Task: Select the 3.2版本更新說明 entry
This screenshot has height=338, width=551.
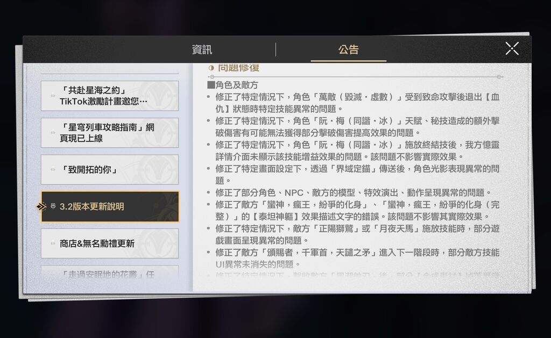Action: coord(110,207)
